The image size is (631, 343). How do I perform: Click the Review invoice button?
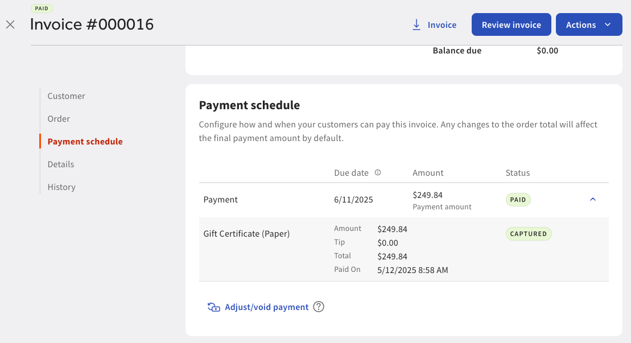(511, 24)
